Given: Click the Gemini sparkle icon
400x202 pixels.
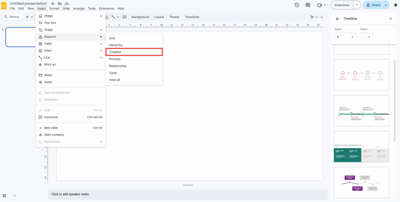Looking at the screenshot, I should [395, 5].
